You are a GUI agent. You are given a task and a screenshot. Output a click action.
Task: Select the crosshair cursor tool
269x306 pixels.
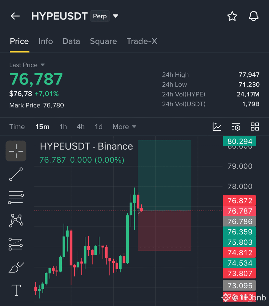pos(16,151)
